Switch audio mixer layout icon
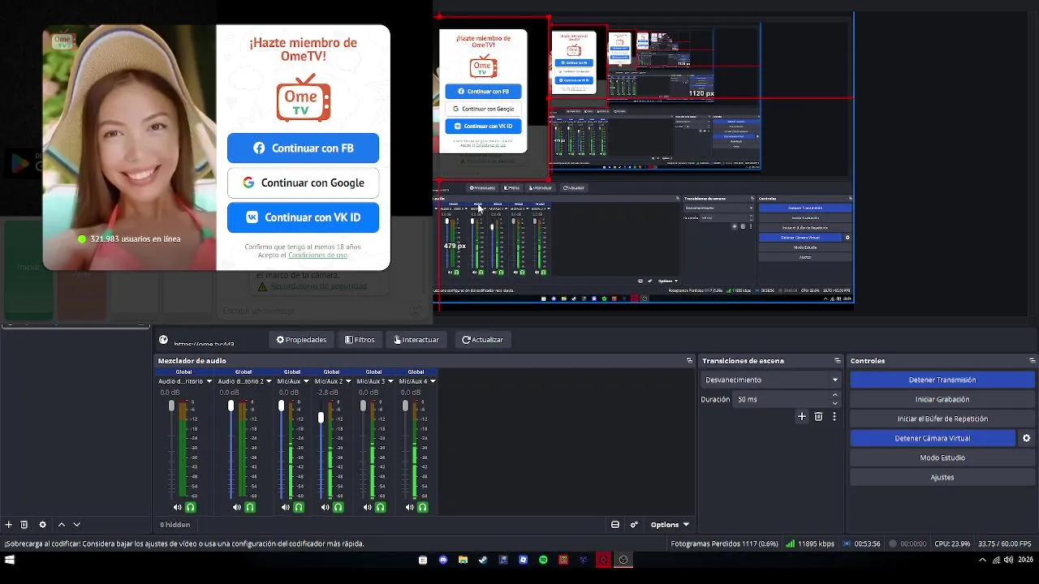The image size is (1039, 584). pos(615,525)
